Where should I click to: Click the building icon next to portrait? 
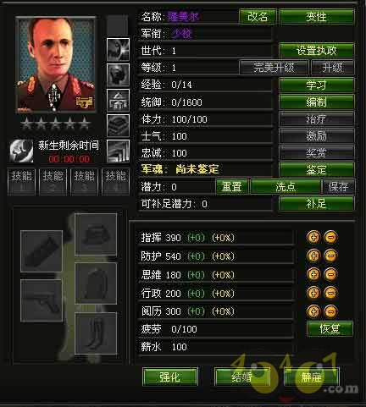(118, 101)
